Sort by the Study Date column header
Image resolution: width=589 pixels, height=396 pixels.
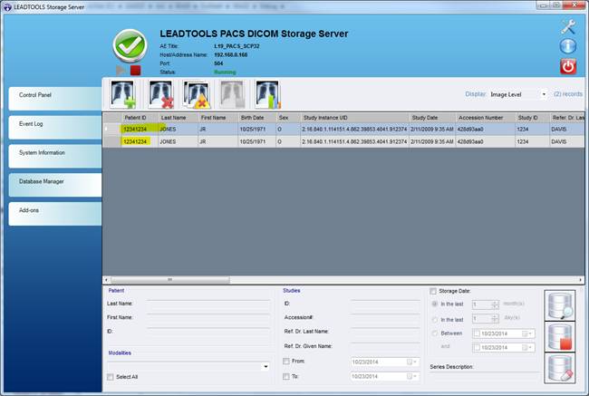click(x=432, y=118)
